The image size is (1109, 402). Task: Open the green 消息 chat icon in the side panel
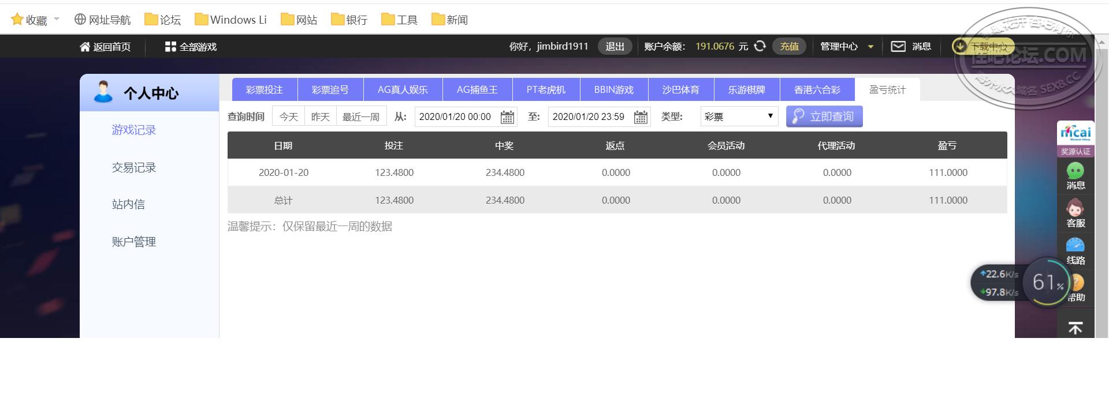point(1075,171)
